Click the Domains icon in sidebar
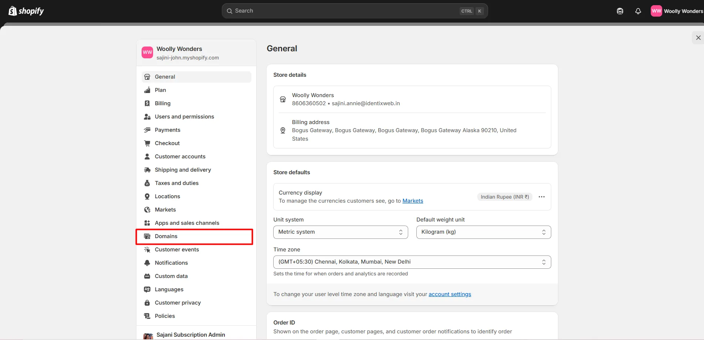Screen dimensions: 704x340 click(x=147, y=236)
